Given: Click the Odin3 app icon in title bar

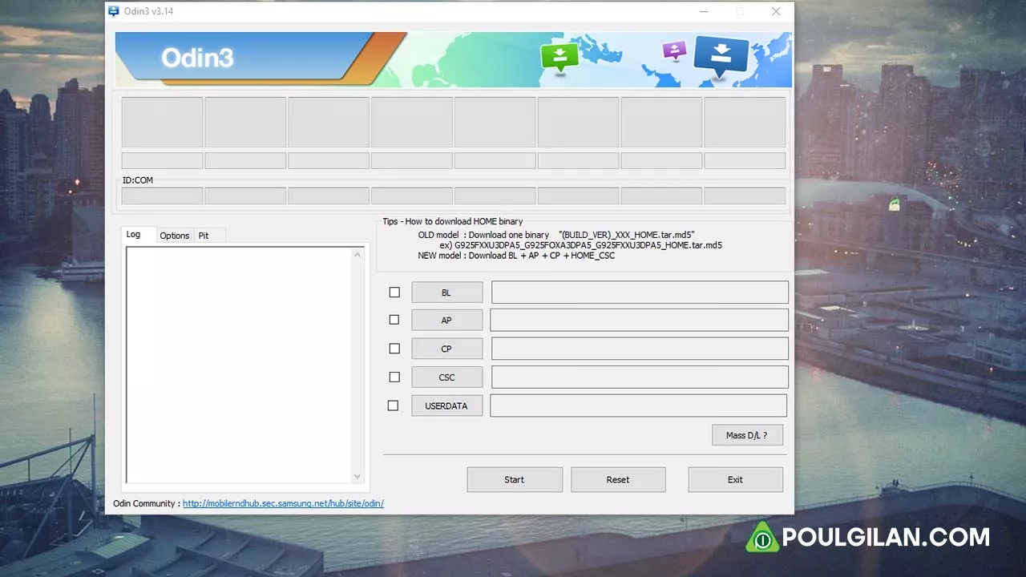Looking at the screenshot, I should tap(113, 11).
